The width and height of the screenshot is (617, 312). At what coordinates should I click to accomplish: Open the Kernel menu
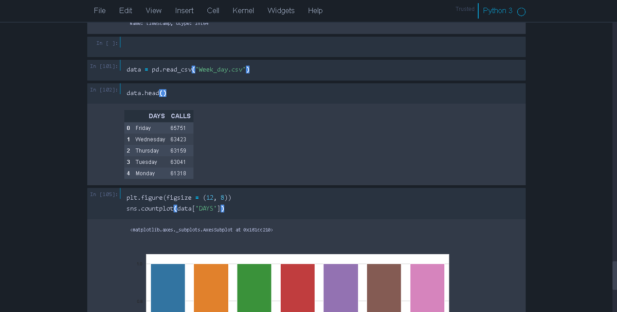tap(243, 10)
